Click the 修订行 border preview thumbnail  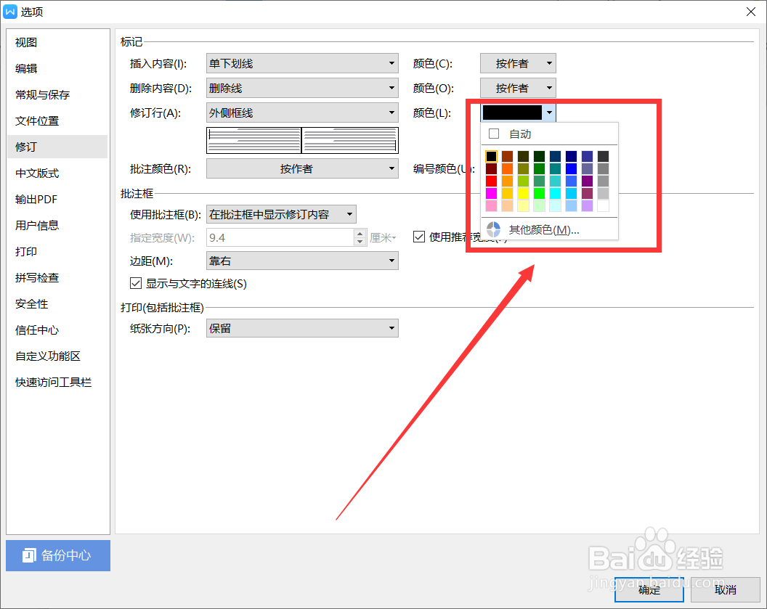[302, 140]
